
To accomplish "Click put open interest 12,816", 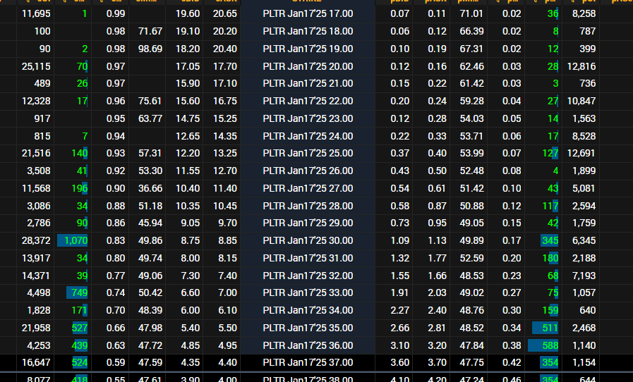I will point(581,66).
